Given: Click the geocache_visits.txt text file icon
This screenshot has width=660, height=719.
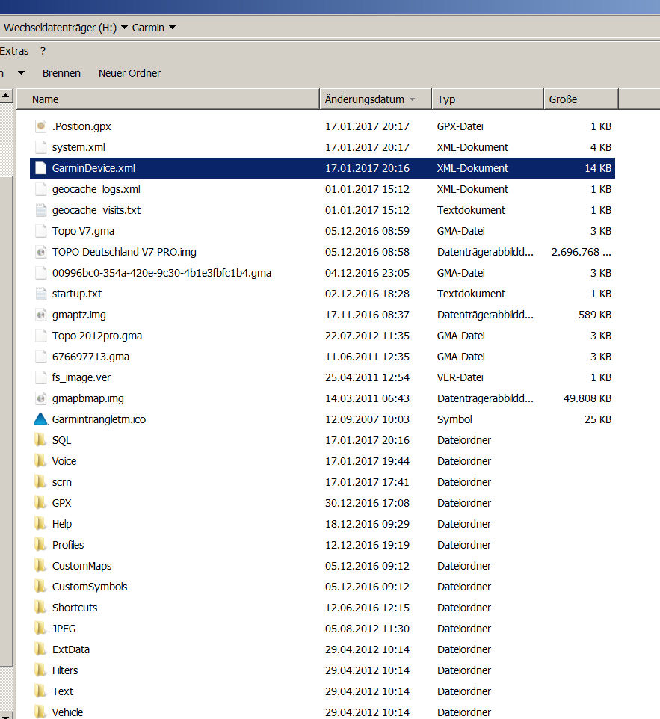Looking at the screenshot, I should point(40,210).
